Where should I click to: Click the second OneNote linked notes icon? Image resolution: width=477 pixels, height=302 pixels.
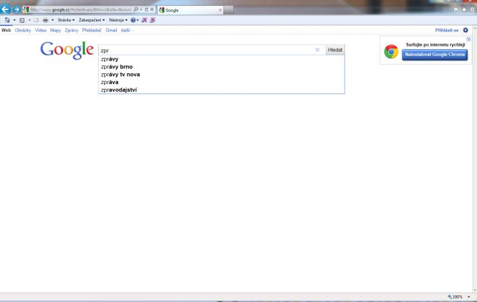[153, 20]
